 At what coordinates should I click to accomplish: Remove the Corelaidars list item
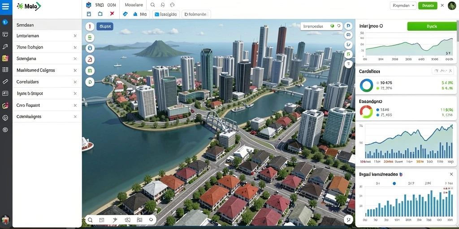click(x=75, y=82)
